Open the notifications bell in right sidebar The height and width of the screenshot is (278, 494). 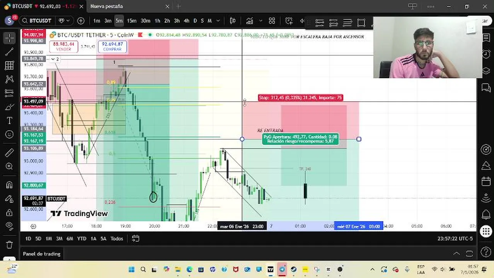pos(486,214)
